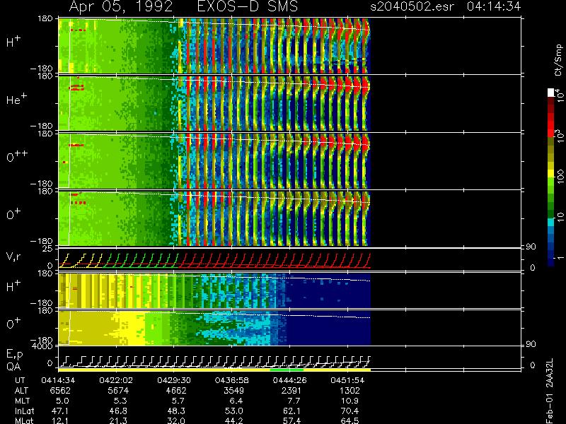Click InLat value '47.1'
Viewport: 566px width, 424px height.
click(60, 411)
